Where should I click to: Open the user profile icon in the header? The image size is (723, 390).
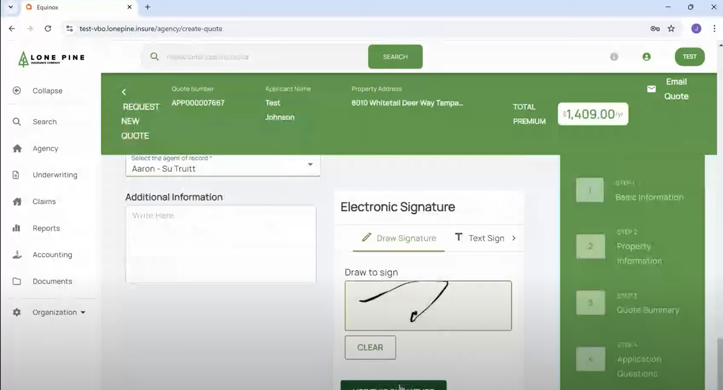click(x=646, y=56)
